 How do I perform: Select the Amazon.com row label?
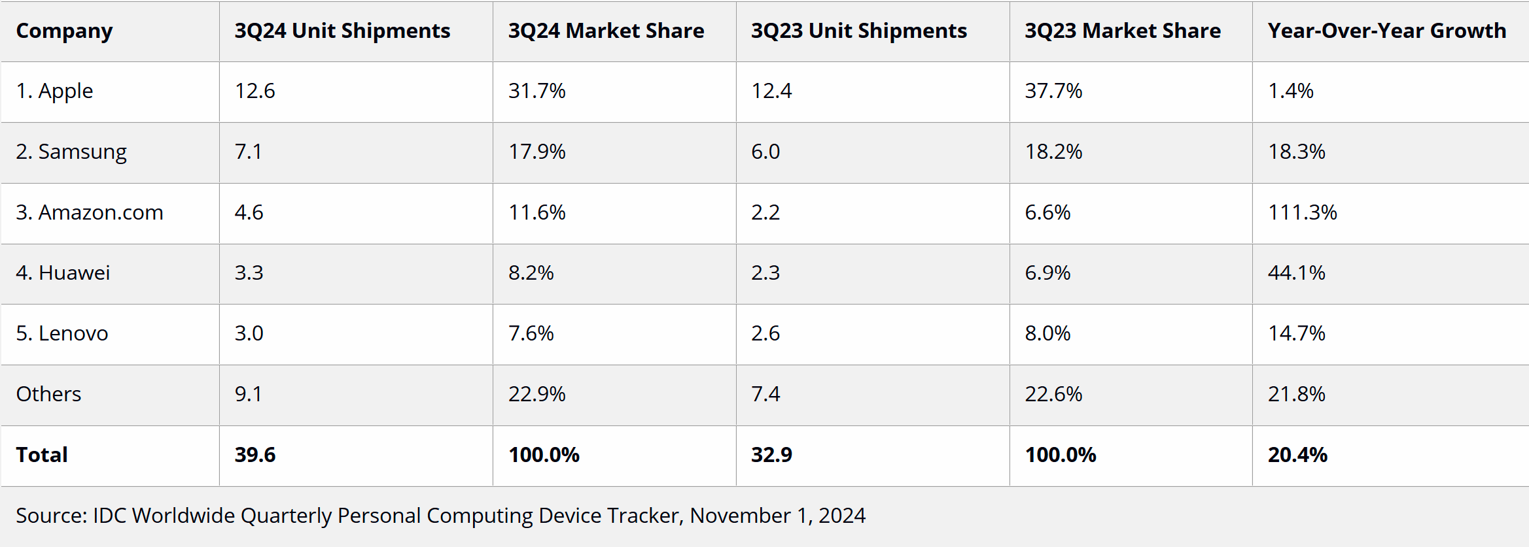[90, 212]
